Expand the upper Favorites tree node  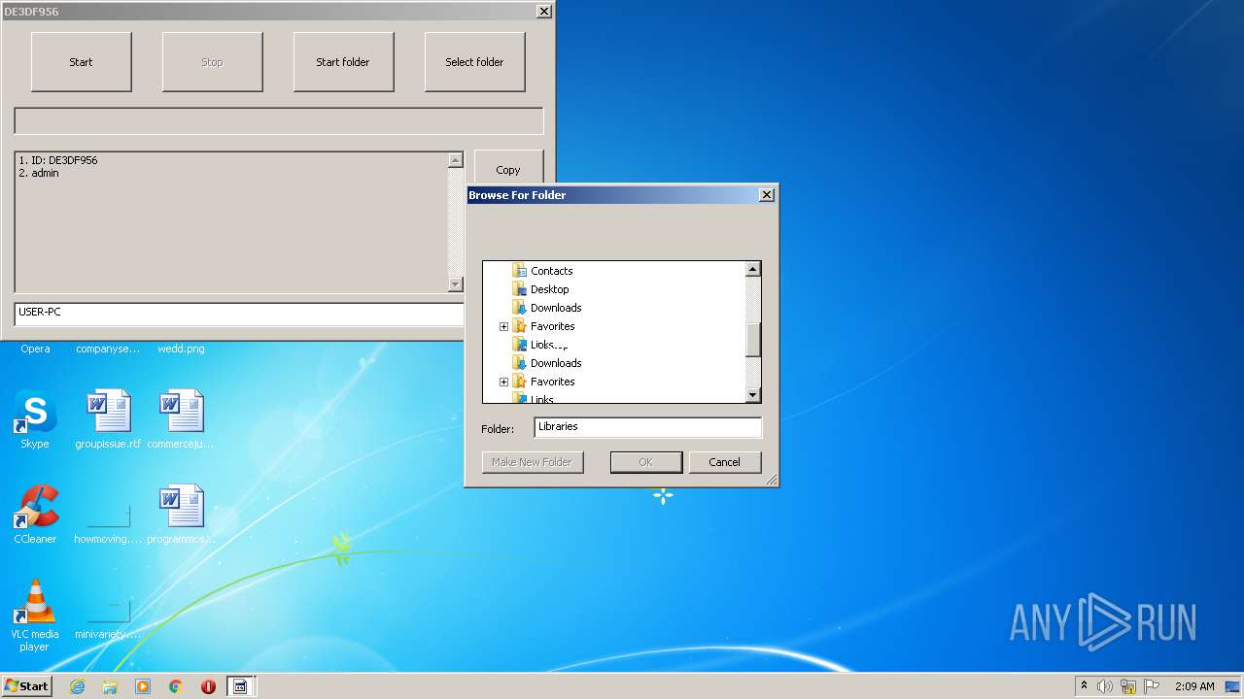pyautogui.click(x=503, y=326)
